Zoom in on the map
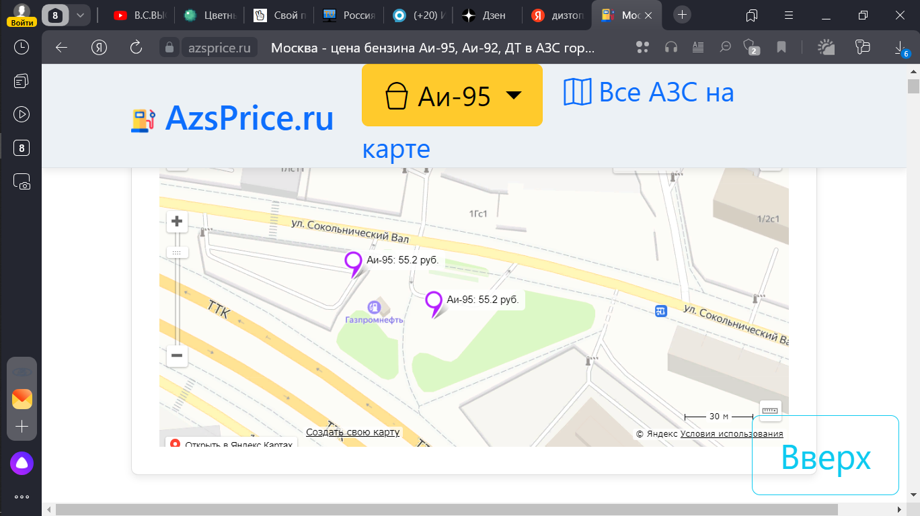The image size is (920, 516). (177, 221)
